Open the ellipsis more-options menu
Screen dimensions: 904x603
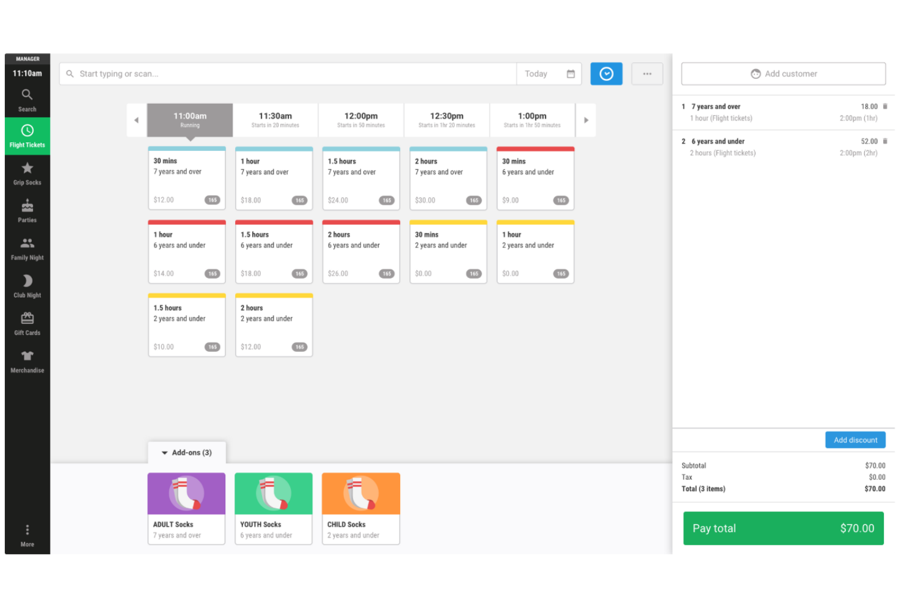[647, 73]
